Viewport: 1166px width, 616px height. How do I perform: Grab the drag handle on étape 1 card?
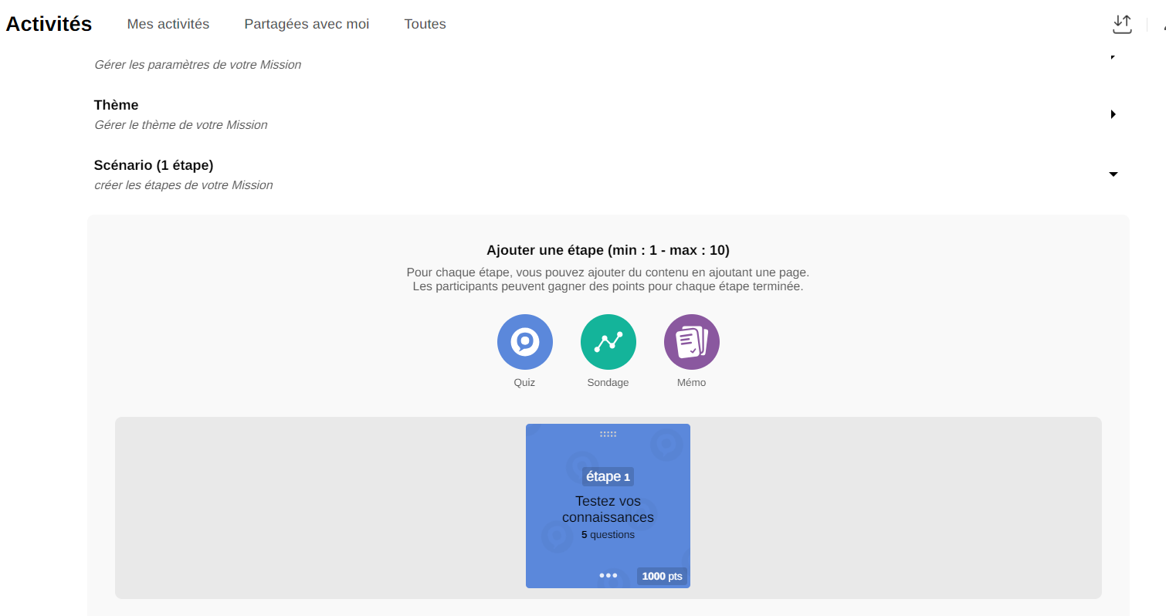(x=608, y=434)
